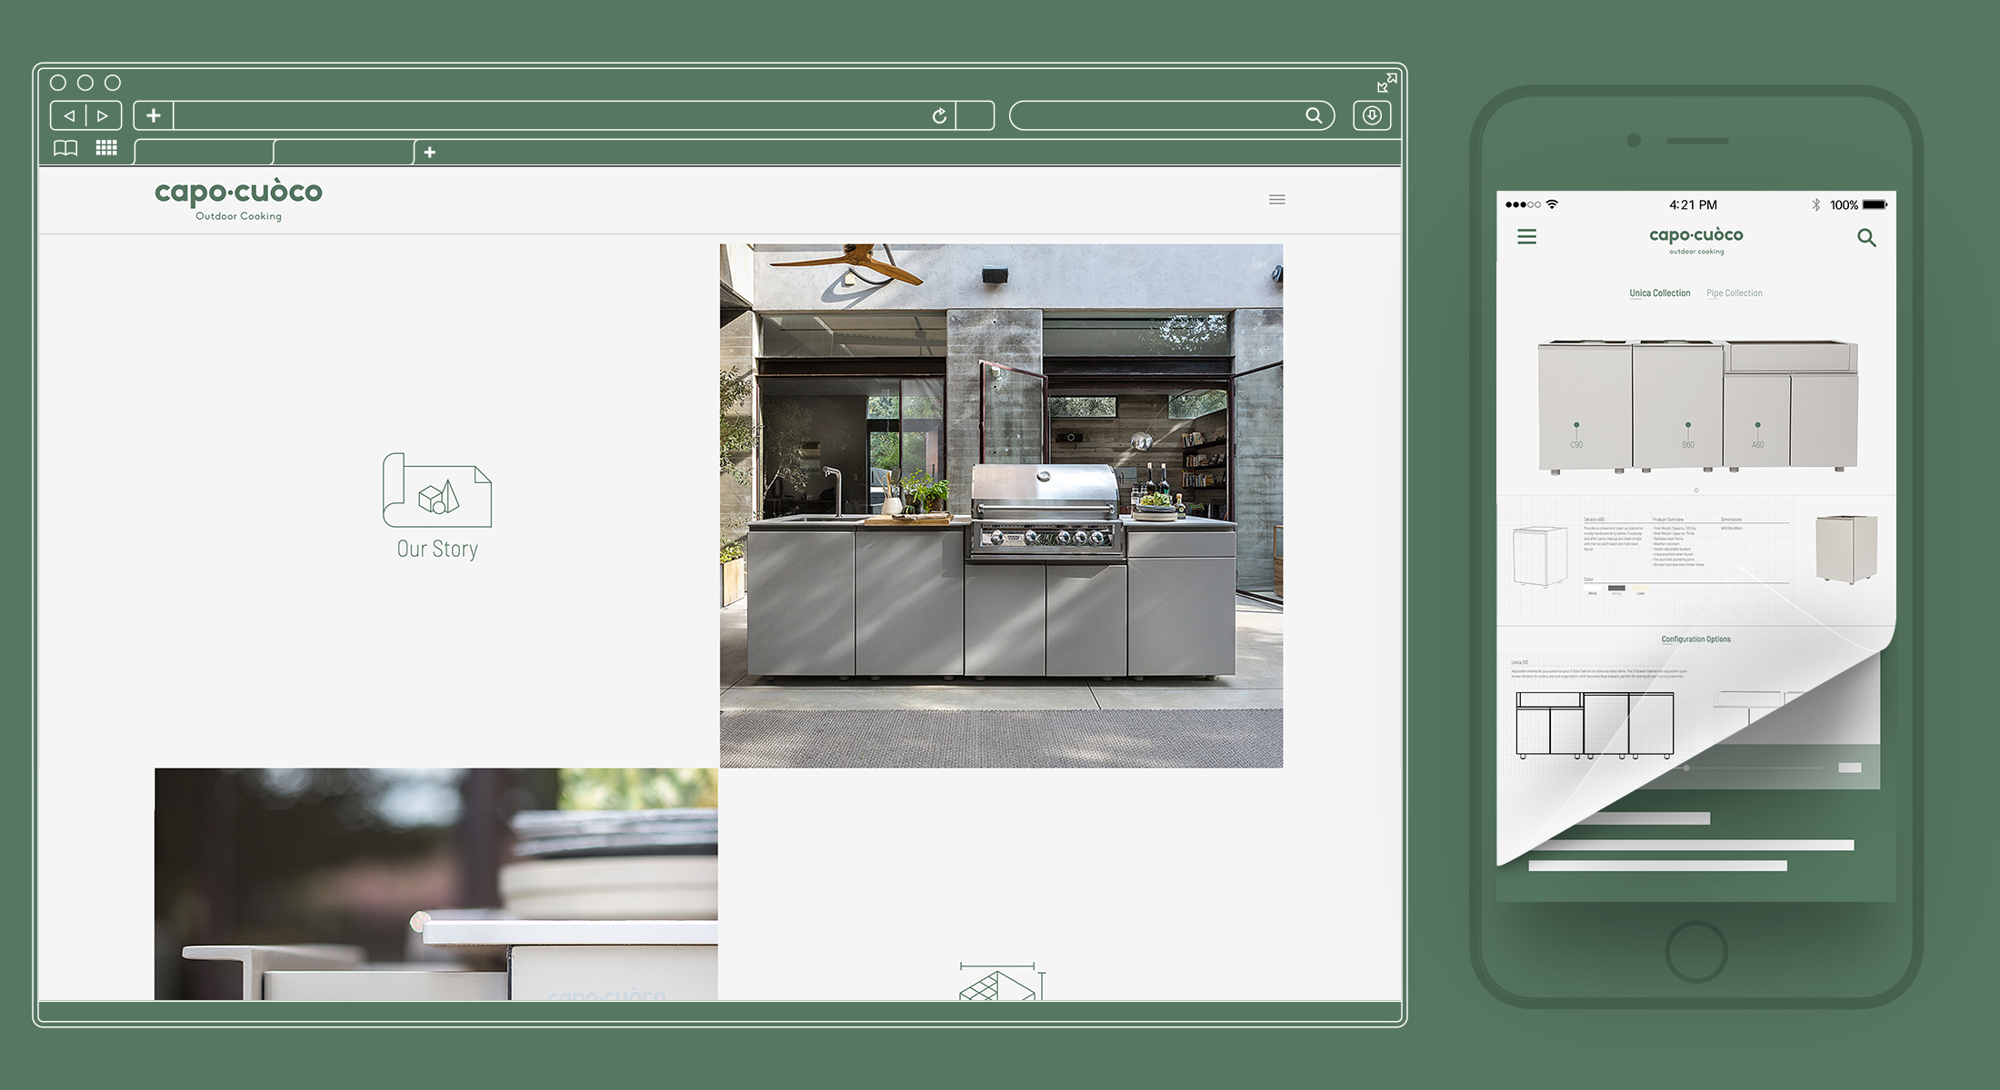Open the mobile hamburger menu
Viewport: 2000px width, 1090px height.
(1527, 237)
